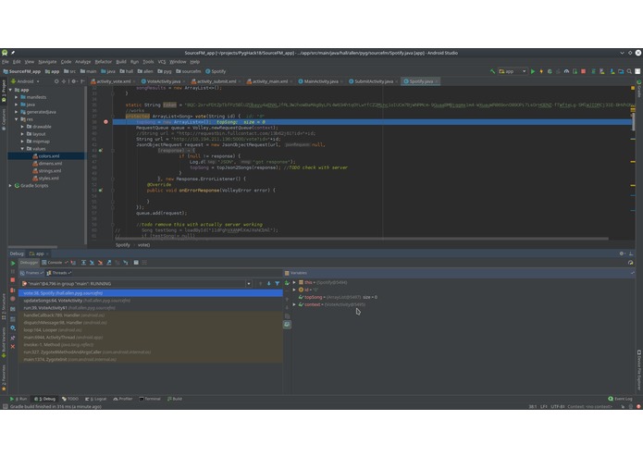Click the Step Over debugger icon

(83, 263)
